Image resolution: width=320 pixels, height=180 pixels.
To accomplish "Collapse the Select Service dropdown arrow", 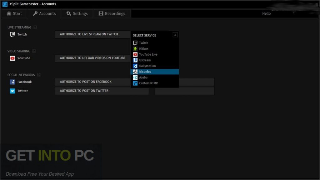I will click(x=175, y=35).
